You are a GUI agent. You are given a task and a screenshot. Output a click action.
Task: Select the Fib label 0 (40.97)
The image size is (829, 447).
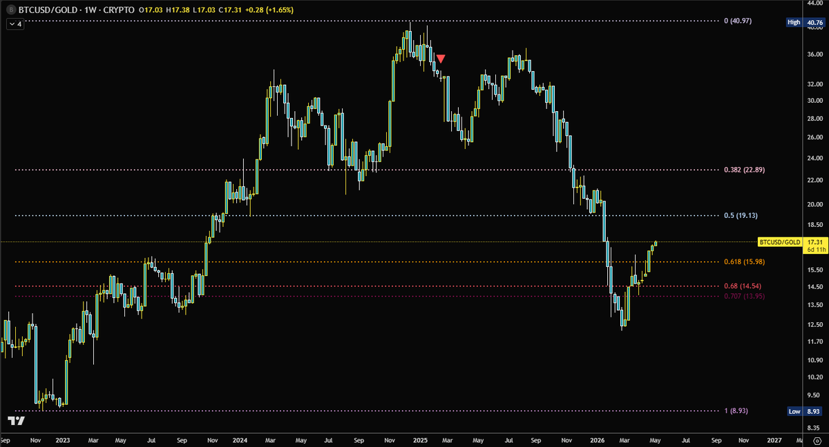[738, 21]
